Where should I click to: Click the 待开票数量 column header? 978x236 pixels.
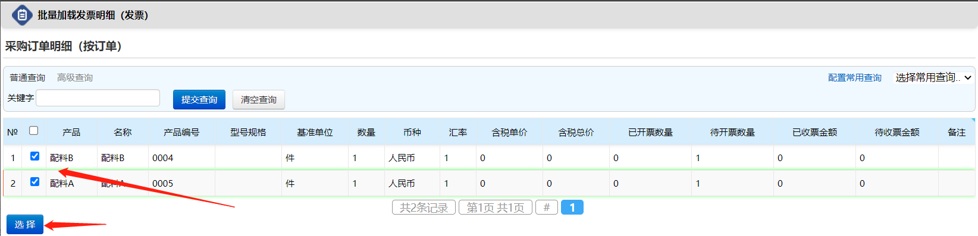point(732,133)
